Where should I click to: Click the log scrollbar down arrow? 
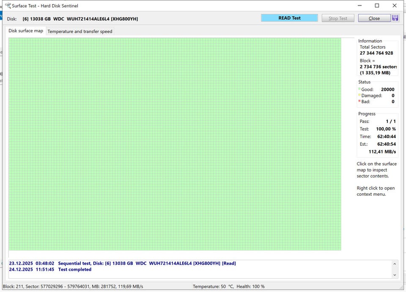394,275
